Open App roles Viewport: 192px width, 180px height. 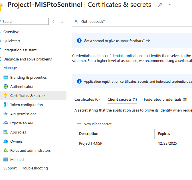[x=18, y=132]
